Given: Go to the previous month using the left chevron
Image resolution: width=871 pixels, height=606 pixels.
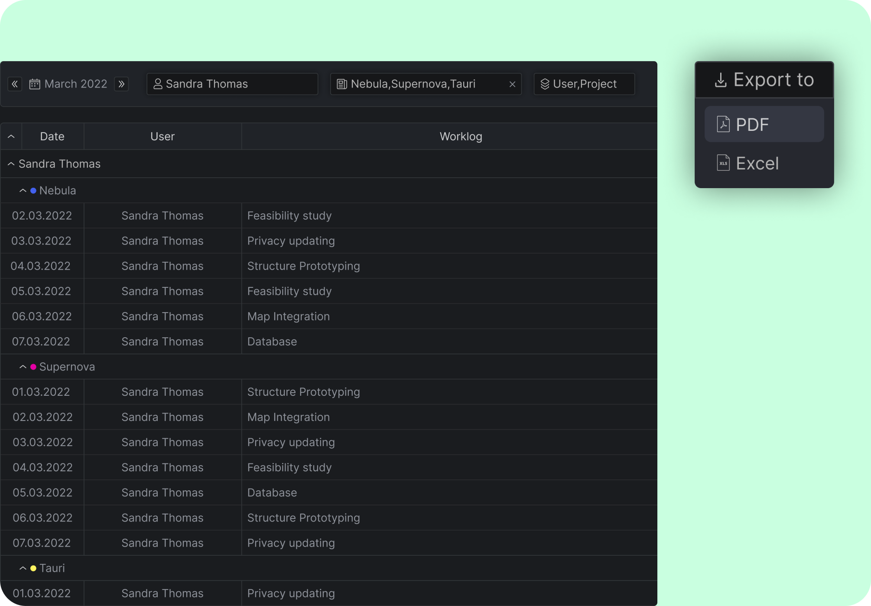Looking at the screenshot, I should click(15, 84).
